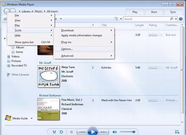Open Options... from Tools menu
Viewport: 186px width, 135px height.
pos(84,49)
